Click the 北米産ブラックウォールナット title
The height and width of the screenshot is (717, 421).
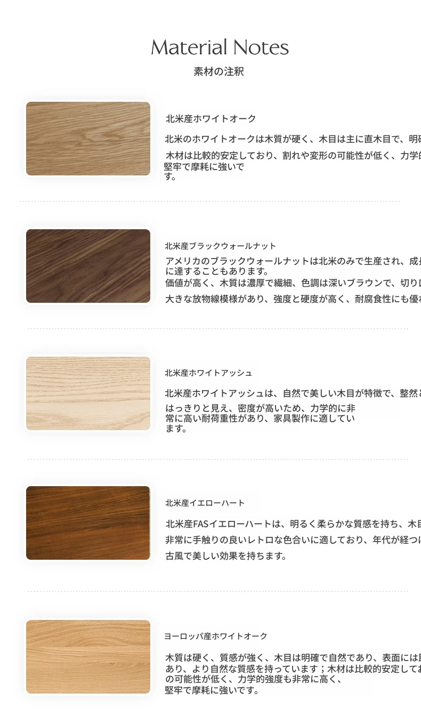(x=221, y=246)
